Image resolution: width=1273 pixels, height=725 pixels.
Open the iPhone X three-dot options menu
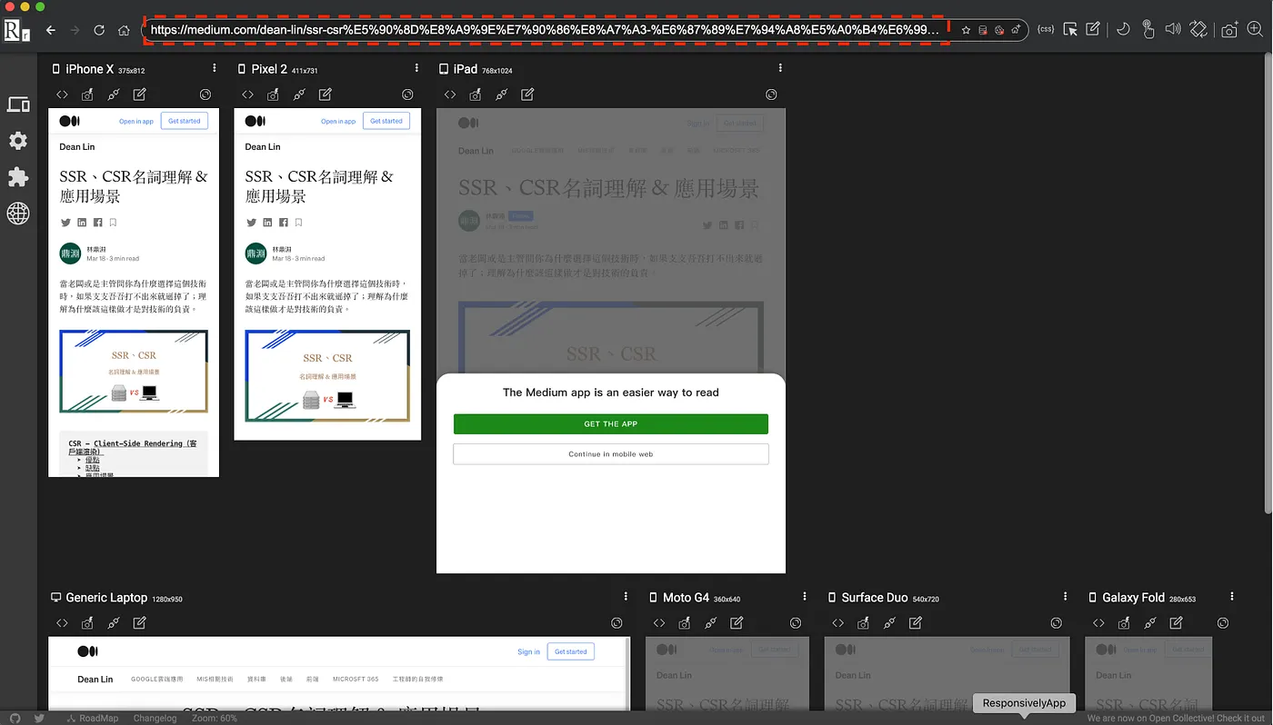coord(215,68)
